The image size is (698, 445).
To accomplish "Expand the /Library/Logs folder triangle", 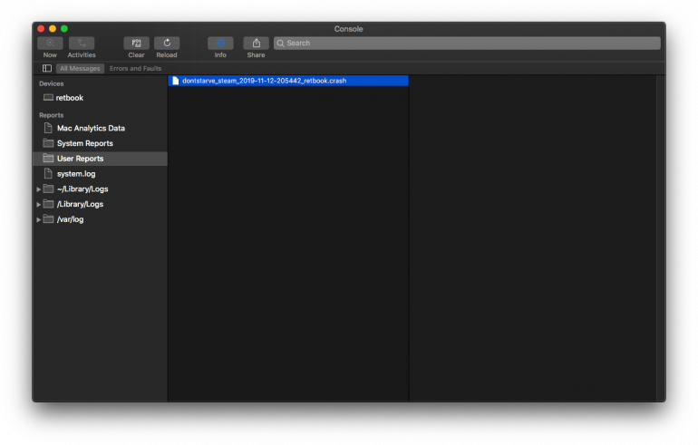I will pos(38,205).
